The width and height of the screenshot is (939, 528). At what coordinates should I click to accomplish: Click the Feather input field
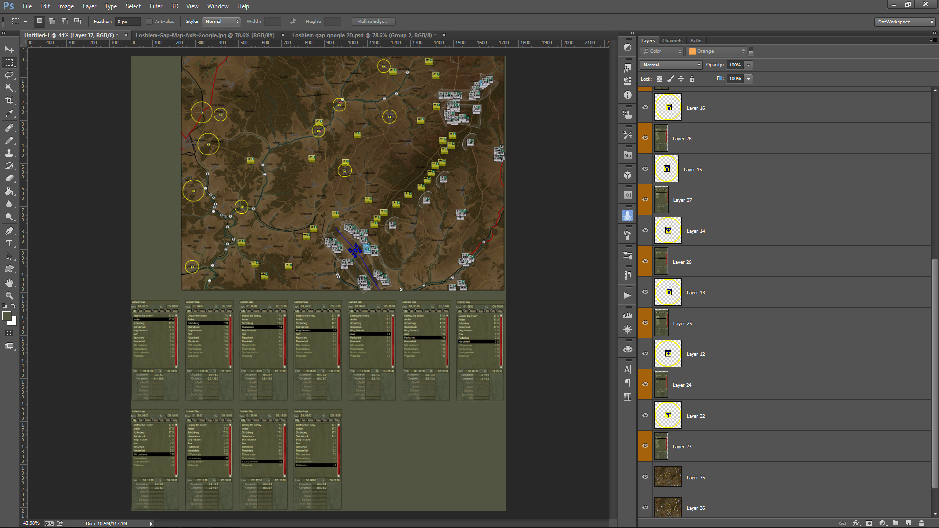(x=128, y=22)
